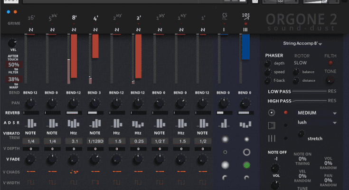
Task: Toggle the red LED next to MEDIUM
Action: click(285, 113)
